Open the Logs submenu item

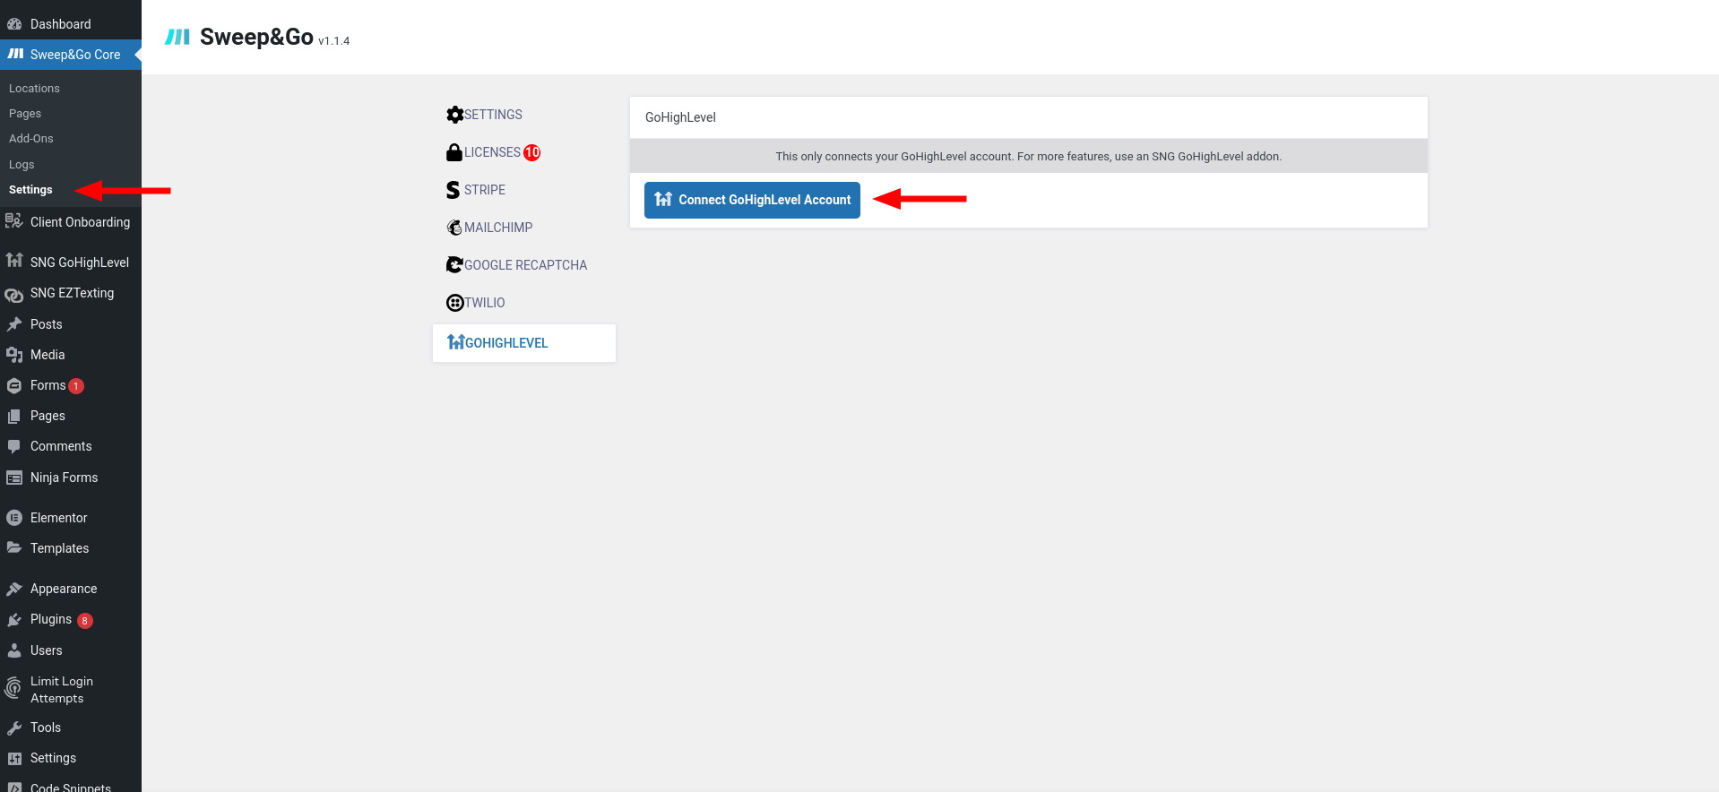(22, 164)
